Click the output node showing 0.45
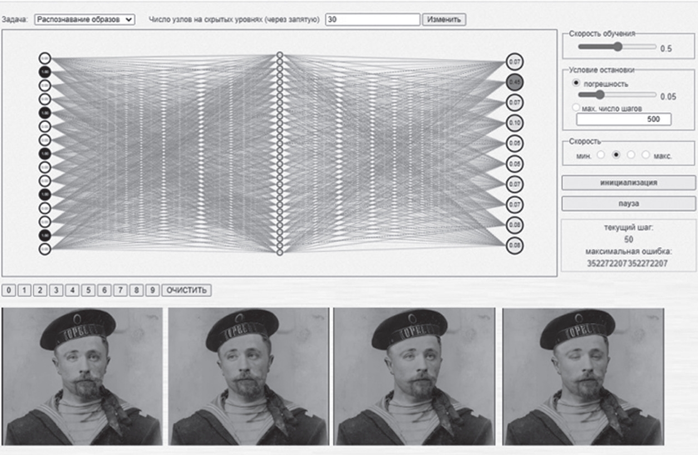The width and height of the screenshot is (698, 455). [514, 82]
